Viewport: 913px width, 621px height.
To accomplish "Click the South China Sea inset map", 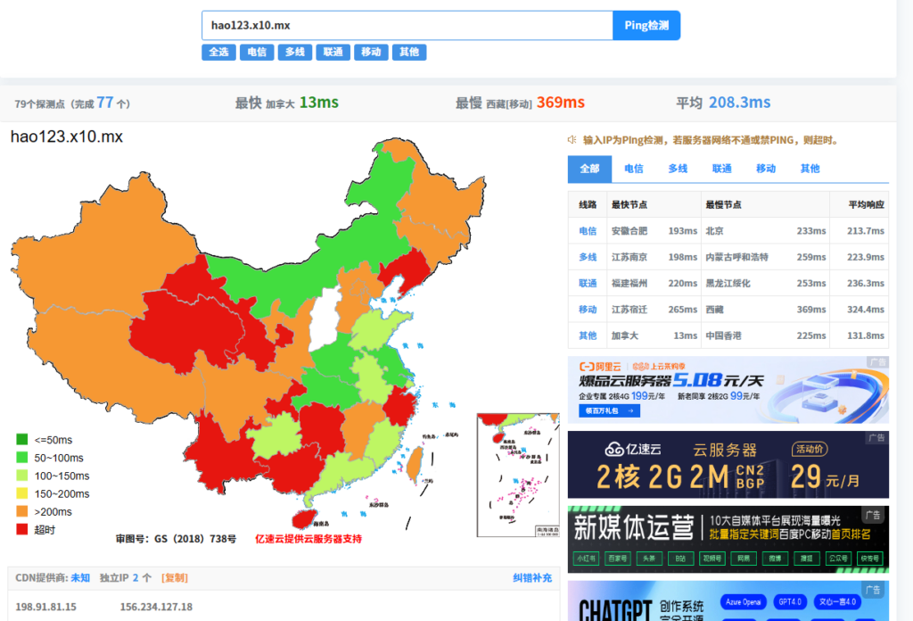I will (x=518, y=476).
